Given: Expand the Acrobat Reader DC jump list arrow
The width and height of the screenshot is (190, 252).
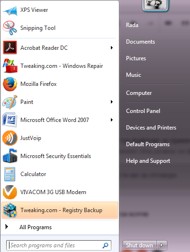Looking at the screenshot, I should point(112,48).
